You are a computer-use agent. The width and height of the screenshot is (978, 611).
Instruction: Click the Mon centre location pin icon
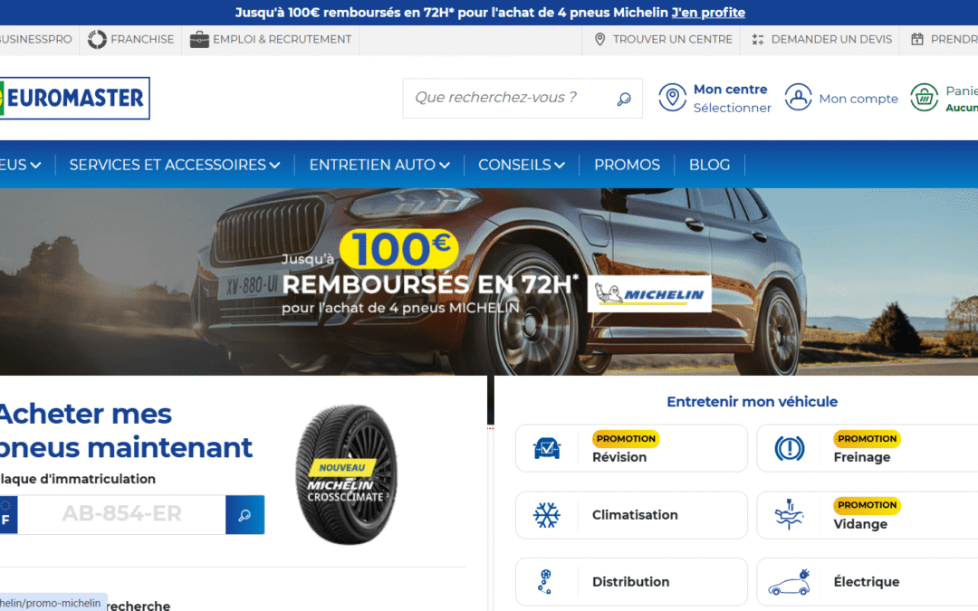[672, 98]
